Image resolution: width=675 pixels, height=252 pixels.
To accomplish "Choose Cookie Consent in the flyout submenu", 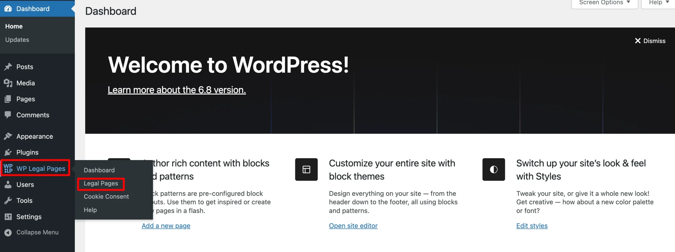I will tap(106, 197).
